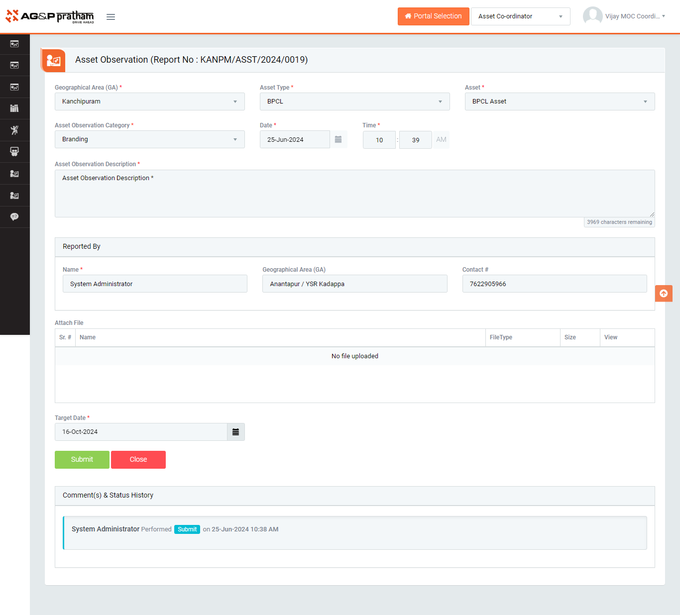Expand the Geographical Area Kanchipuram dropdown
The image size is (680, 615).
tap(149, 102)
